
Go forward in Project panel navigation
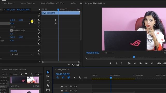pos(6,74)
